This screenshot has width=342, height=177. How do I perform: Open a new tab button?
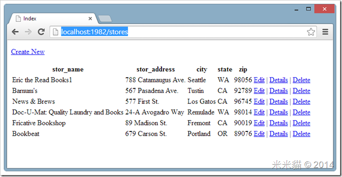point(105,19)
